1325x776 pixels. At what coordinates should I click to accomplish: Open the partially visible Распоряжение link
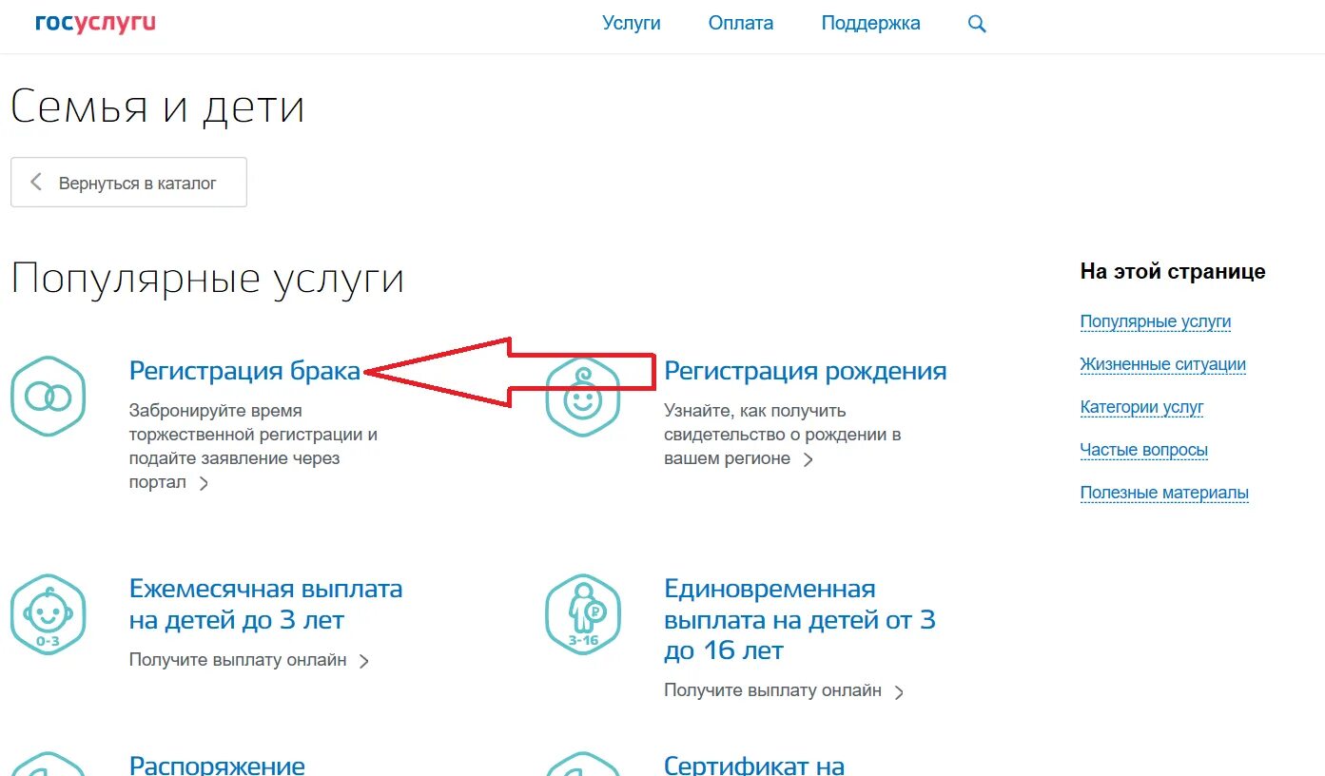[x=217, y=765]
